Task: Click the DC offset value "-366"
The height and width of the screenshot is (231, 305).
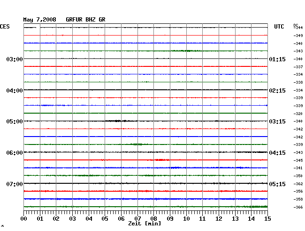Action: 298,207
